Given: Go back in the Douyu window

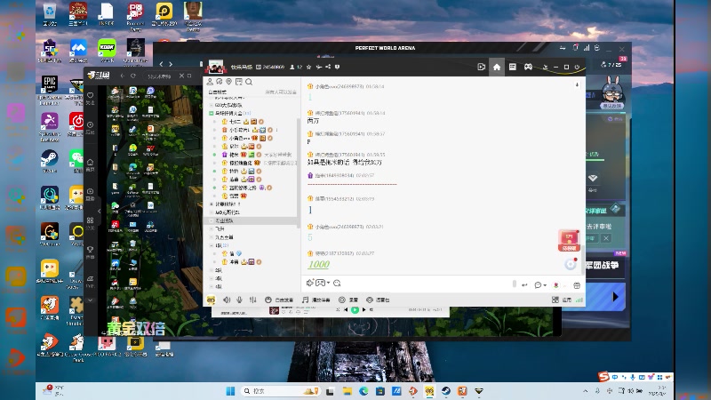Looking at the screenshot, I should click(122, 76).
